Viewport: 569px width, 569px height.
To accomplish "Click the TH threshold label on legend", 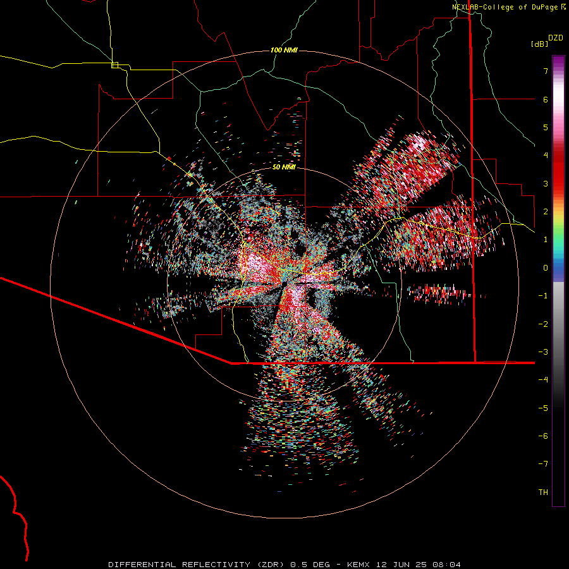I will [x=543, y=493].
